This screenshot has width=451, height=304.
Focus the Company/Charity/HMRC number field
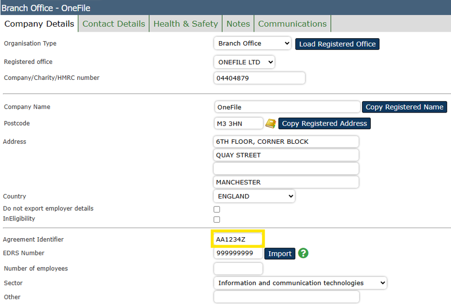[260, 78]
